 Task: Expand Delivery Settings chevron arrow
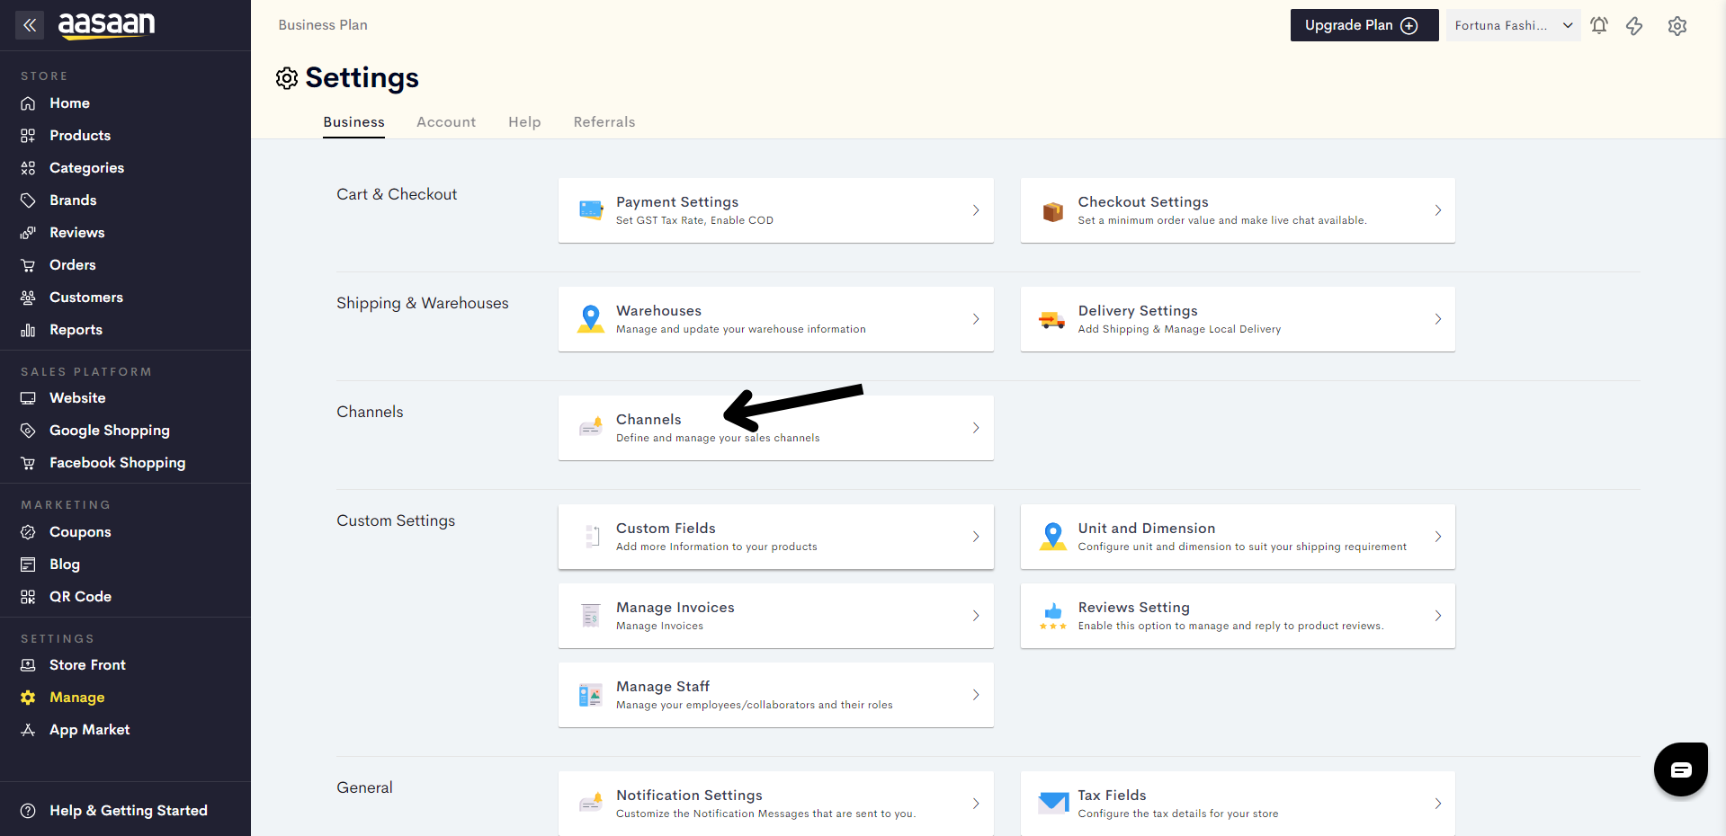point(1438,319)
